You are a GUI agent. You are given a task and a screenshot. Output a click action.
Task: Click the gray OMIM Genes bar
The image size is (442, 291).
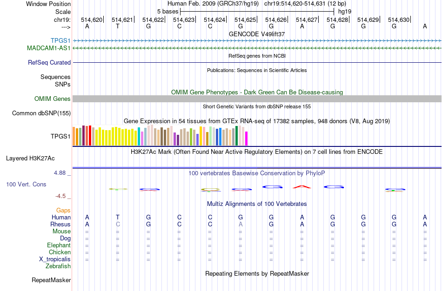[x=257, y=99]
